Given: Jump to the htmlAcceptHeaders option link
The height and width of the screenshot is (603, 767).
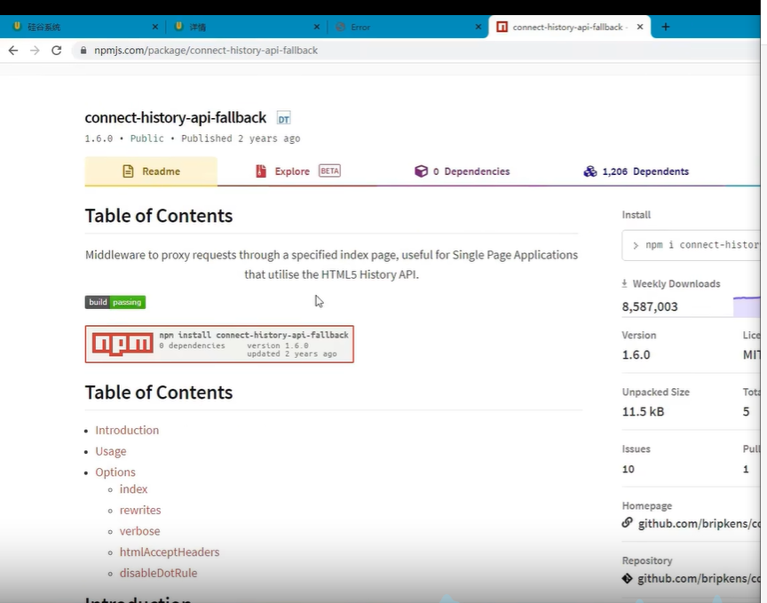Looking at the screenshot, I should [x=170, y=552].
